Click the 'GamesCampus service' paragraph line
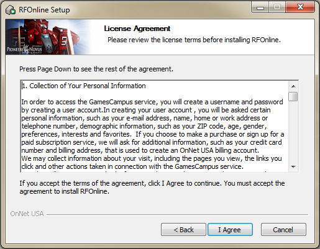This screenshot has height=249, width=320. click(x=152, y=102)
